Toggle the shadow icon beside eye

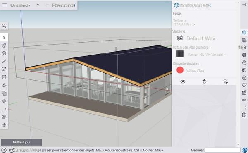204,81
